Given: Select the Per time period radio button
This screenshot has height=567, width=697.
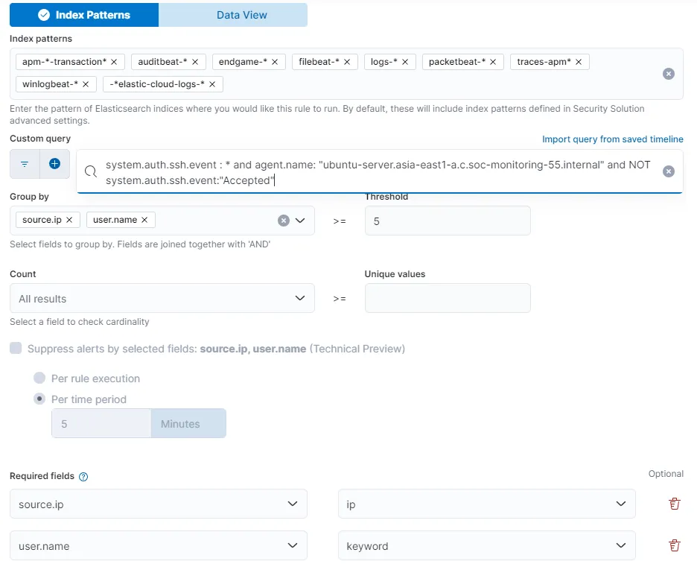Looking at the screenshot, I should 39,399.
